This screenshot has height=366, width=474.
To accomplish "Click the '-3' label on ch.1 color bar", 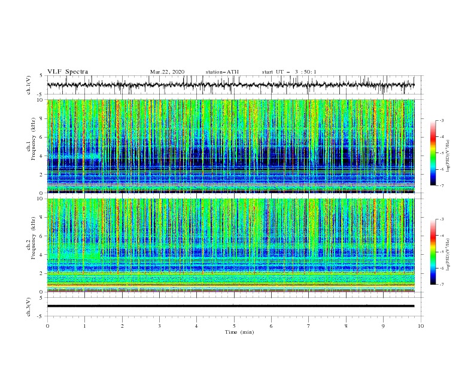I will 441,120.
